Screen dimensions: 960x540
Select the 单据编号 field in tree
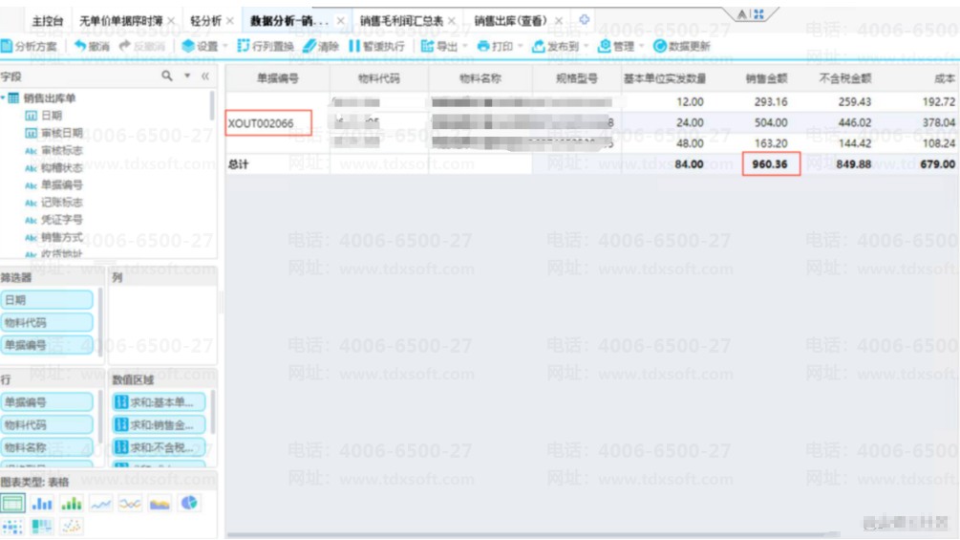tap(61, 184)
